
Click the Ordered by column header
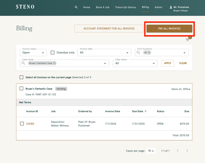point(85,111)
